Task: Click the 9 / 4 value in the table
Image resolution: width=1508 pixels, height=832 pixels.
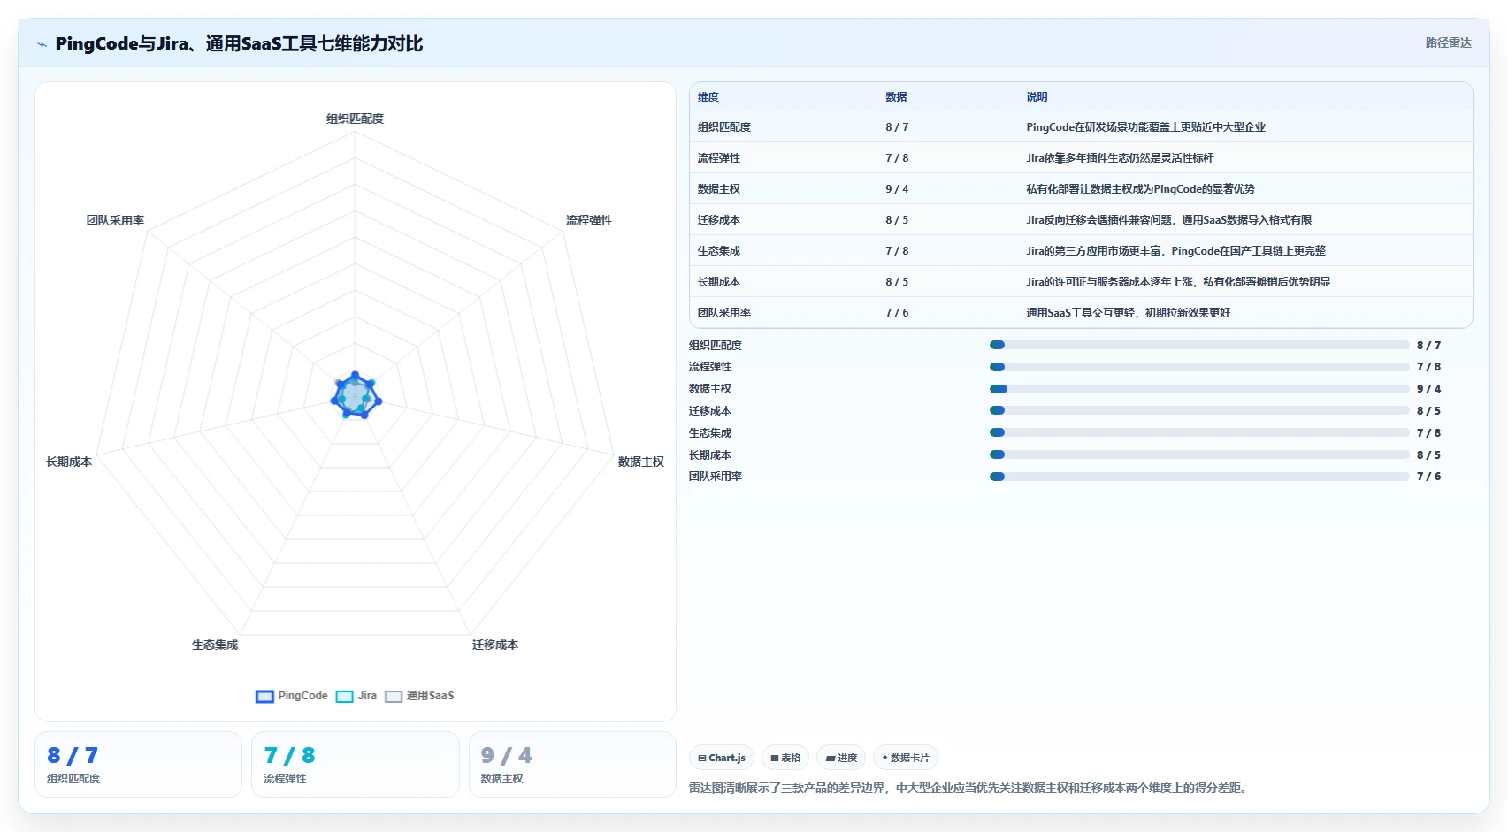Action: [897, 189]
